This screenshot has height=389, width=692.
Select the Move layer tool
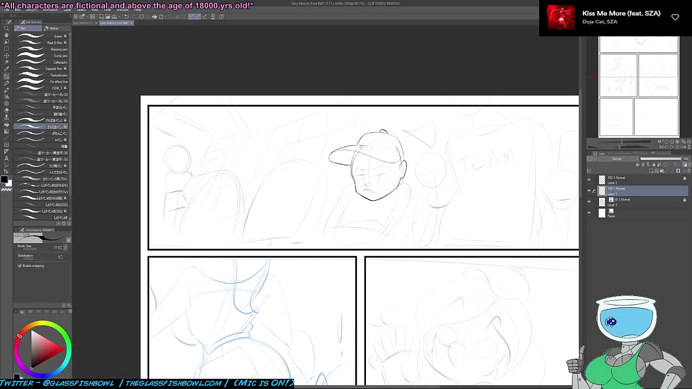tap(6, 56)
